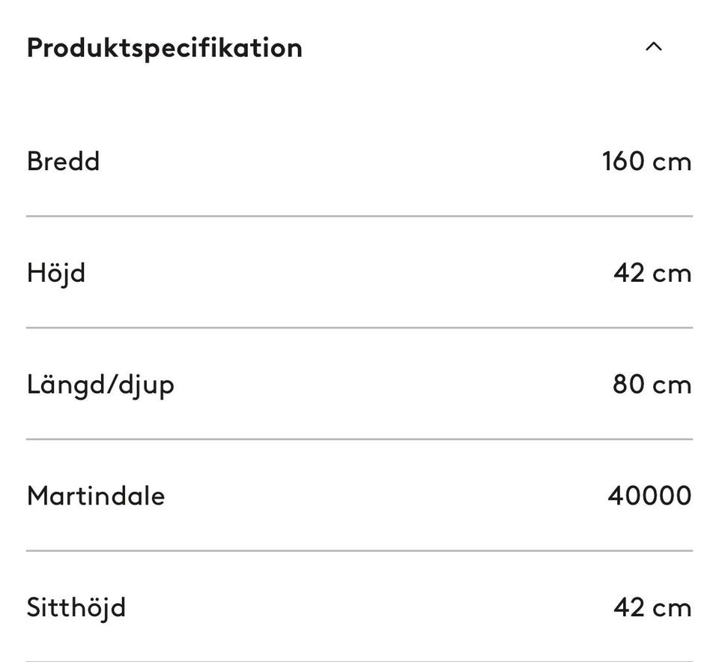Image resolution: width=719 pixels, height=662 pixels.
Task: Click the divider line below Höjd row
Action: coord(359,328)
